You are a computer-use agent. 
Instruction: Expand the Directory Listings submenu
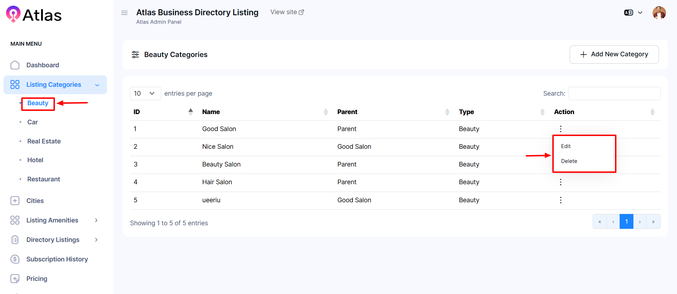pyautogui.click(x=96, y=240)
